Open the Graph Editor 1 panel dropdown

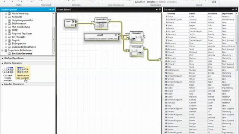pyautogui.click(x=157, y=10)
